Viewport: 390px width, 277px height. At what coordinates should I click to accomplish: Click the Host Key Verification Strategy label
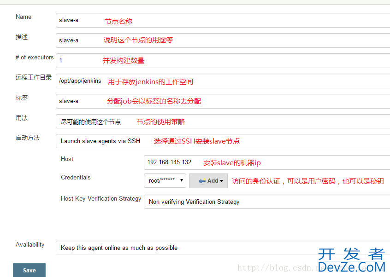[101, 199]
